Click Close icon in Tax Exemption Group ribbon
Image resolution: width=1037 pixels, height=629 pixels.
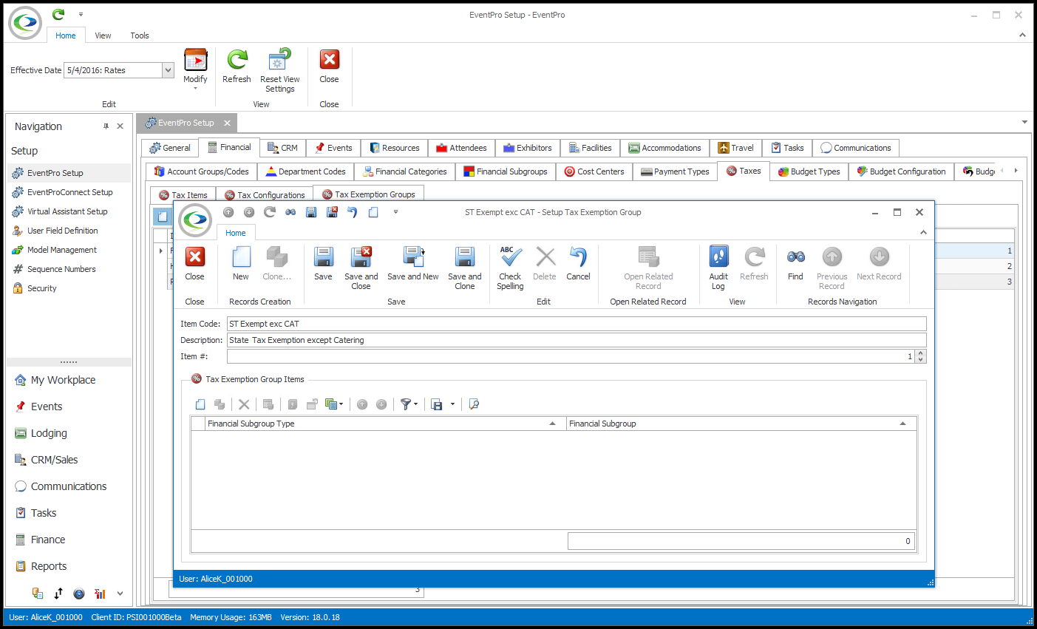tap(194, 257)
